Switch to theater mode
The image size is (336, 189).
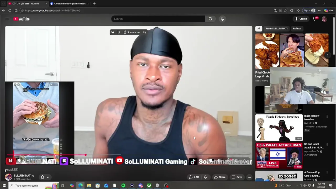237,160
